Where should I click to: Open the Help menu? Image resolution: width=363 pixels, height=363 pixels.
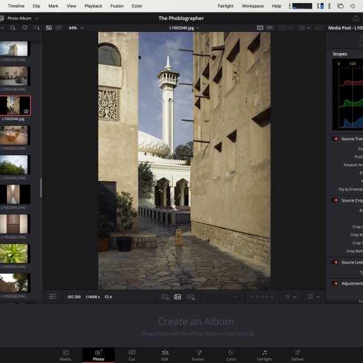pos(277,6)
